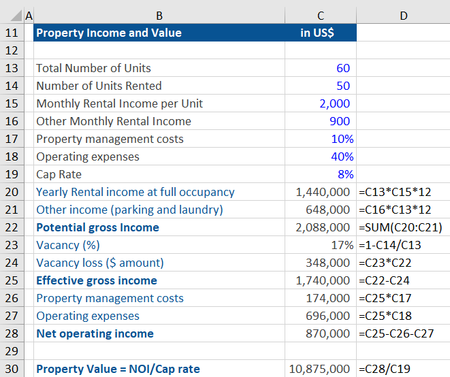The width and height of the screenshot is (450, 377).
Task: Select row 30 header
Action: click(12, 369)
